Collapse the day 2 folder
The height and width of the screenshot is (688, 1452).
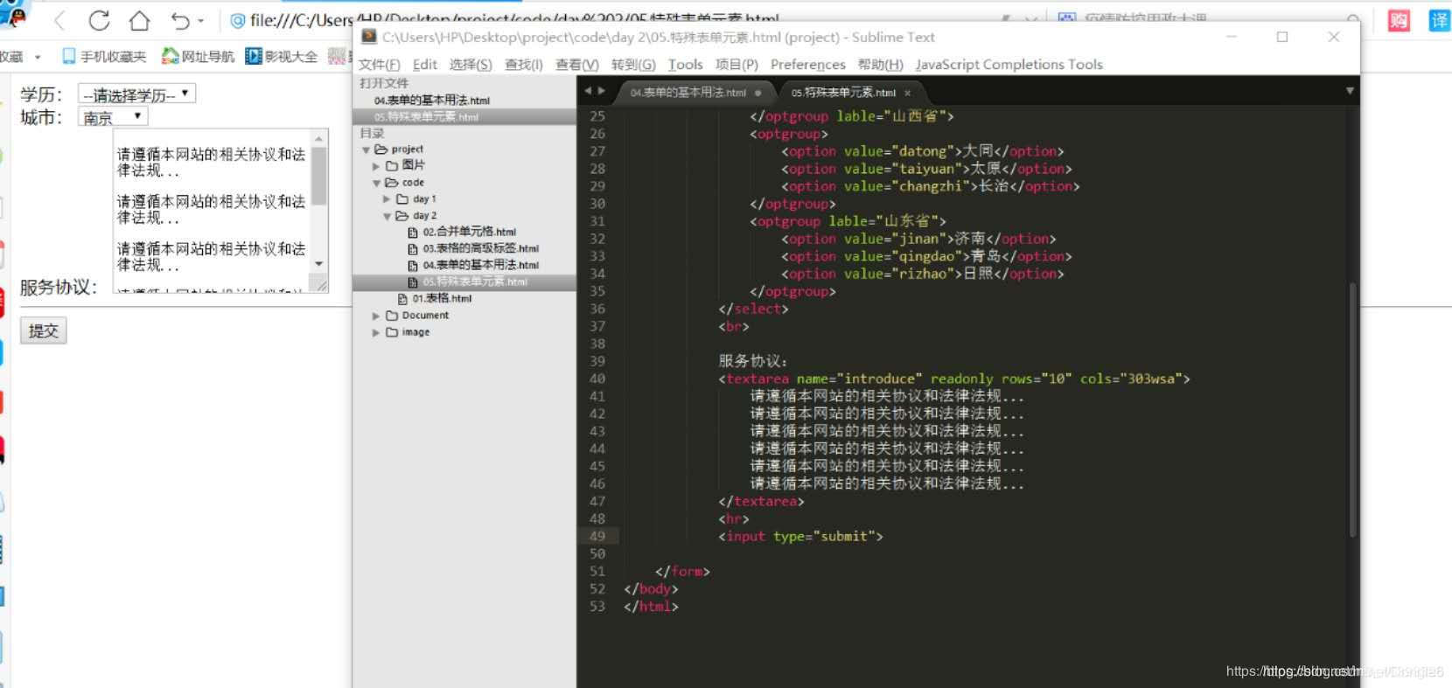coord(387,216)
